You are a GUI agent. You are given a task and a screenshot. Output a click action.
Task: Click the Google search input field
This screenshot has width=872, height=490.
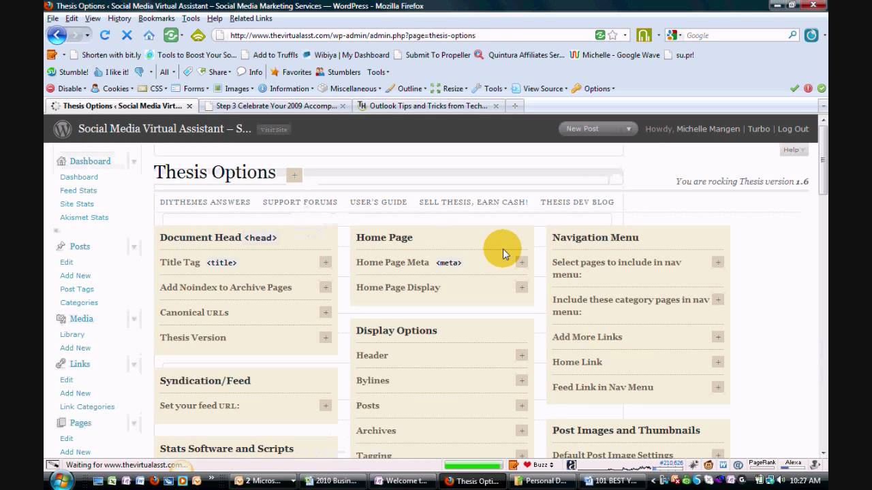point(734,35)
